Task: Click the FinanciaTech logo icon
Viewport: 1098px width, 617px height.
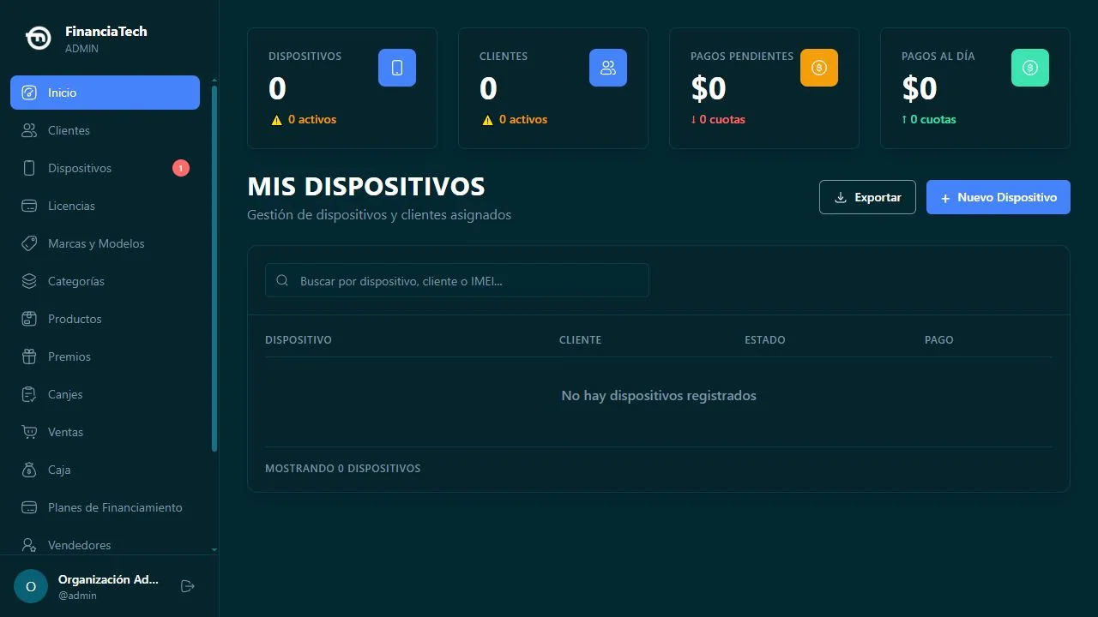Action: click(x=38, y=39)
